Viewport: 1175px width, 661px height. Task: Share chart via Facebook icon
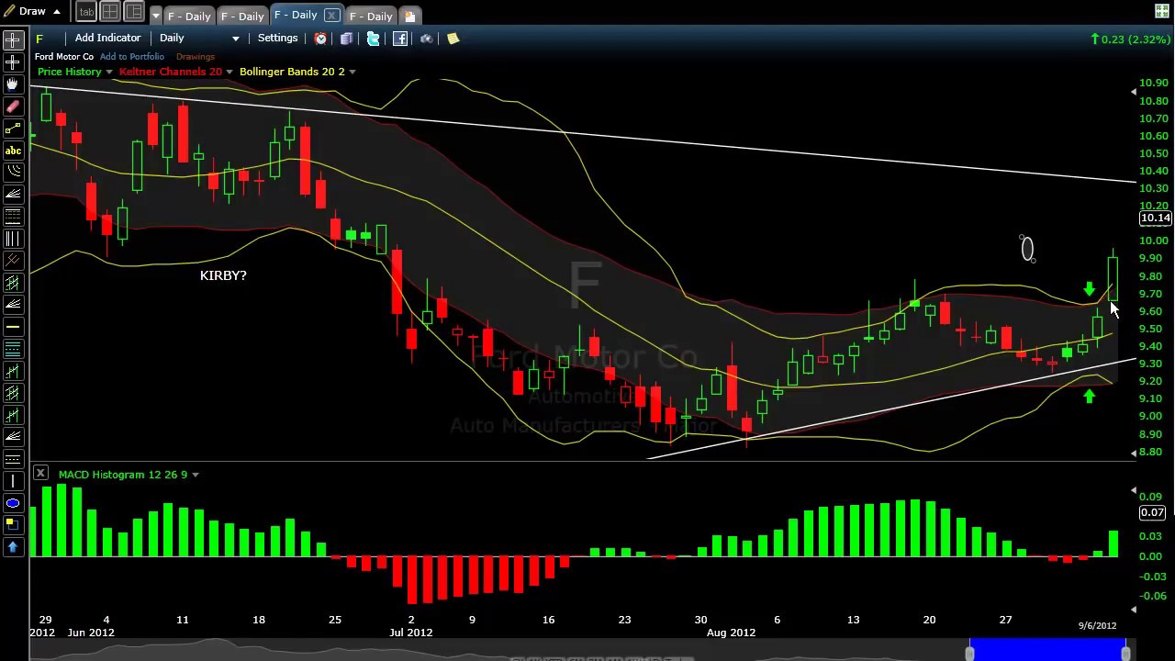(x=400, y=39)
